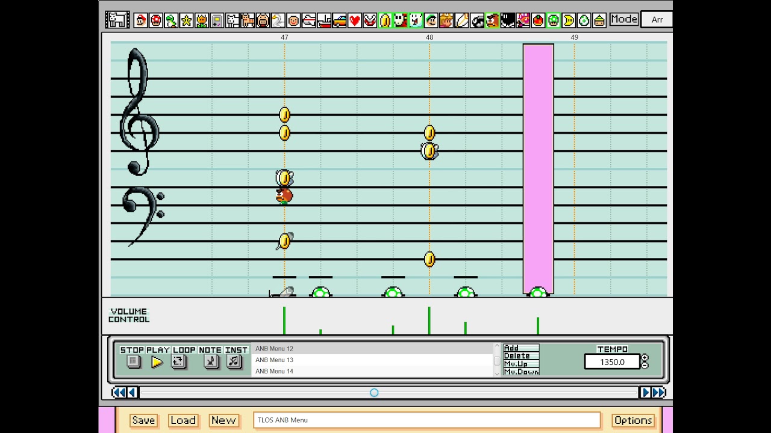Jump to the song end with the double-right arrow
The height and width of the screenshot is (433, 771).
coord(658,393)
